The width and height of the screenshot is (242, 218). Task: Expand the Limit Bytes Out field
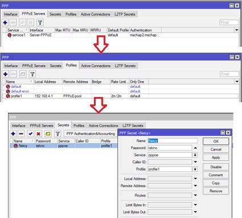[195, 212]
